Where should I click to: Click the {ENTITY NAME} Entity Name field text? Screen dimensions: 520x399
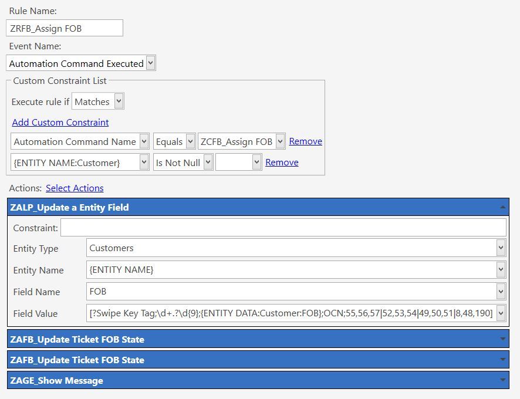pos(121,270)
